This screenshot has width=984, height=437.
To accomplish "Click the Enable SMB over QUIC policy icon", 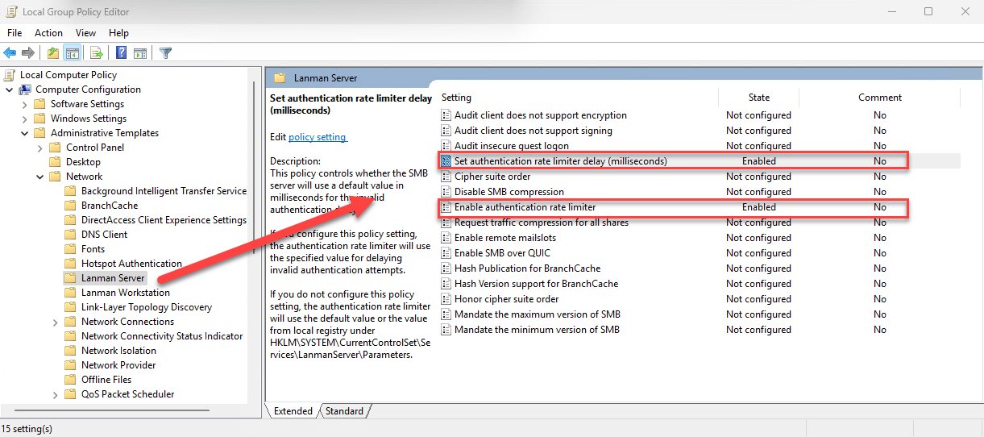I will pos(446,253).
